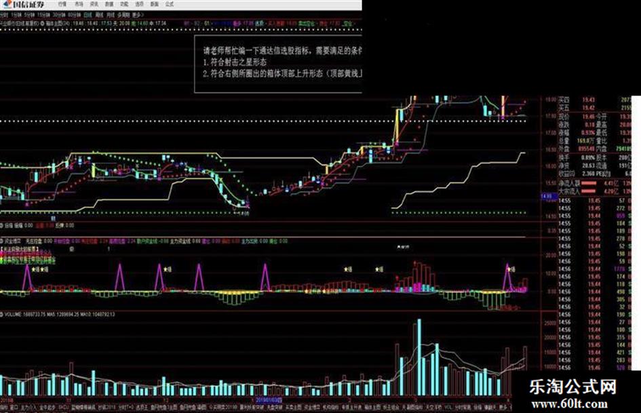
Task: Click the 换手 value 0.89%
Action: 587,158
